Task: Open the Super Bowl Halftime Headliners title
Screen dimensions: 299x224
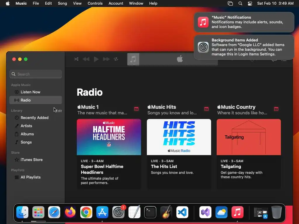Action: tap(102, 169)
